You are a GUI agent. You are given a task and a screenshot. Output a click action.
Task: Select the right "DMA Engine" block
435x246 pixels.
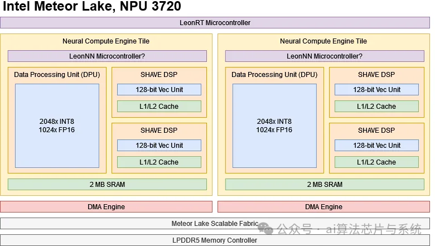click(324, 207)
